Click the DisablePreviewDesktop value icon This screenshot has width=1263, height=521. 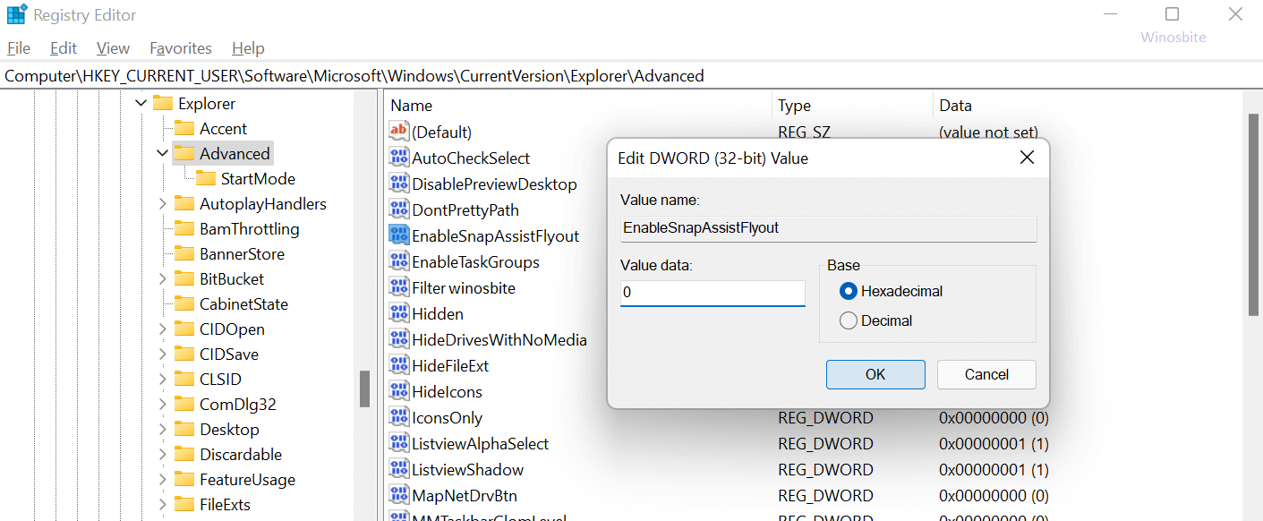(398, 184)
